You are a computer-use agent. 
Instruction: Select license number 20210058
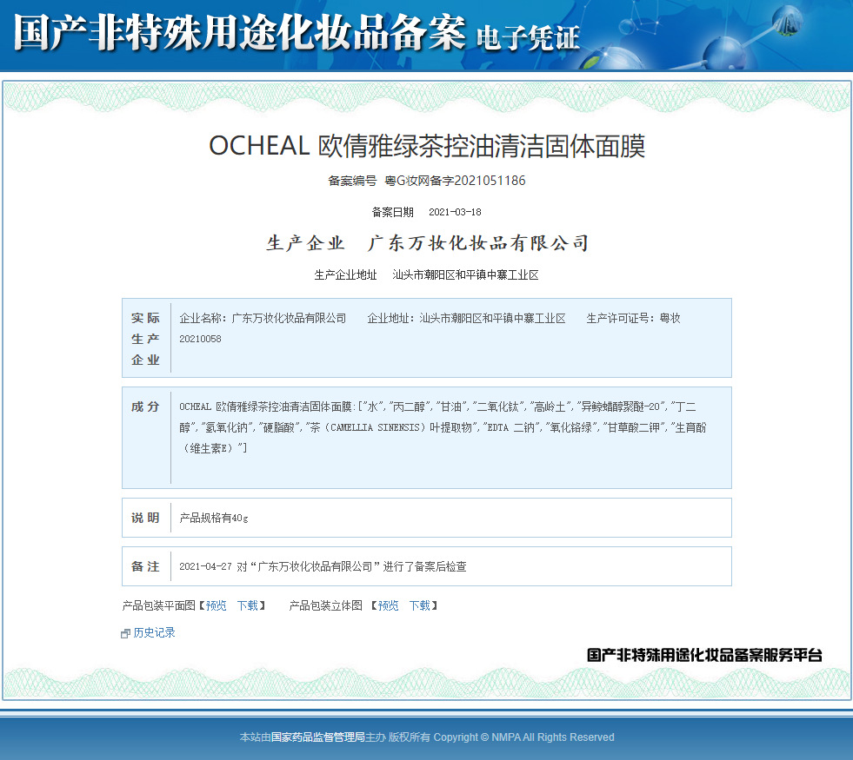click(x=200, y=339)
